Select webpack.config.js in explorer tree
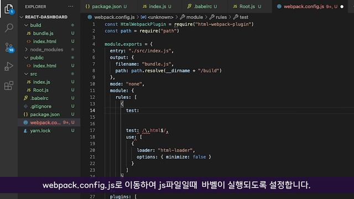Screen dimensions: 354x199 click(x=49, y=123)
